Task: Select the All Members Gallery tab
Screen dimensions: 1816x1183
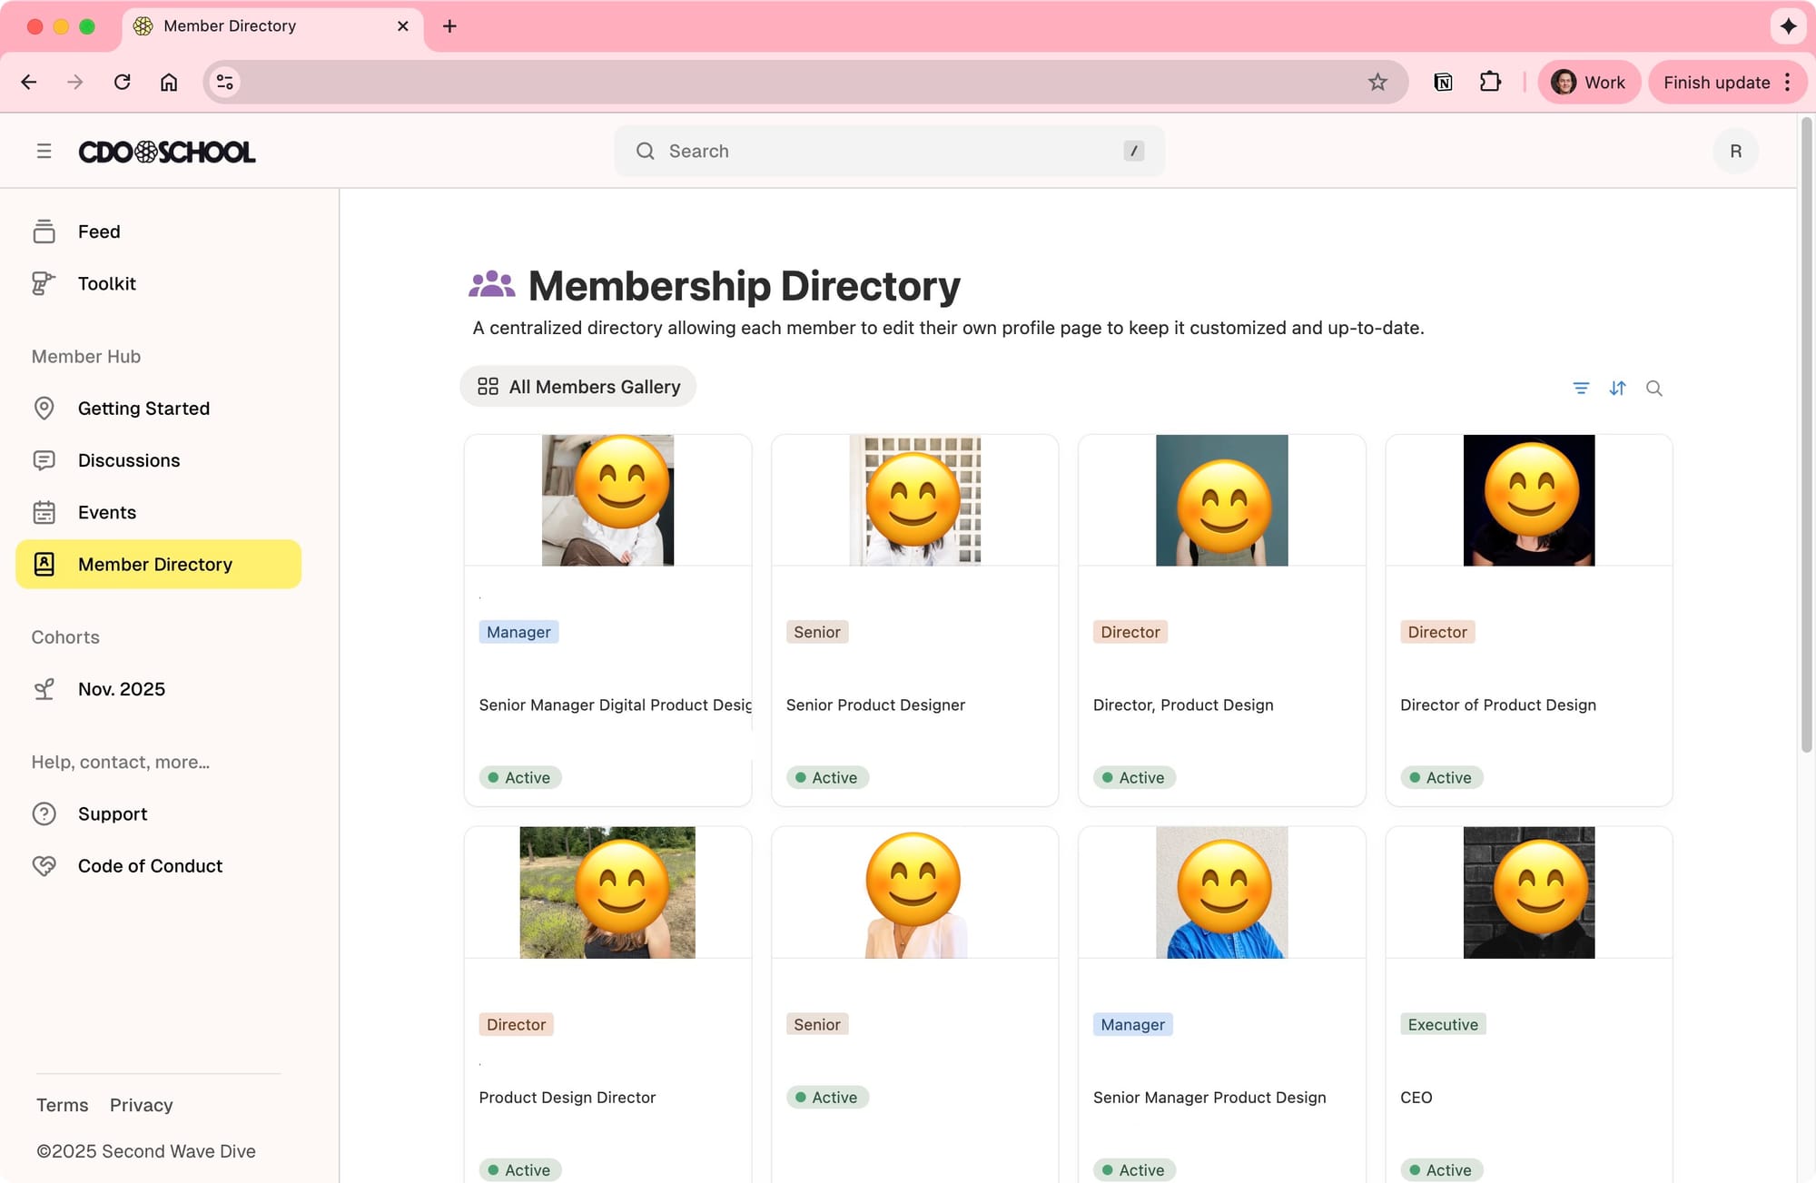Action: 578,387
